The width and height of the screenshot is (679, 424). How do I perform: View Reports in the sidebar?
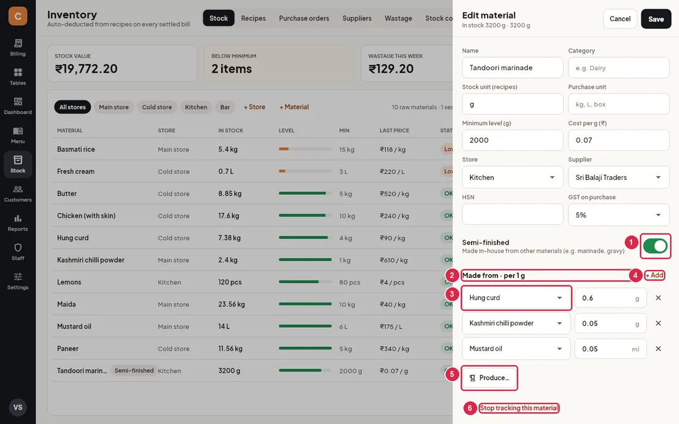click(18, 222)
